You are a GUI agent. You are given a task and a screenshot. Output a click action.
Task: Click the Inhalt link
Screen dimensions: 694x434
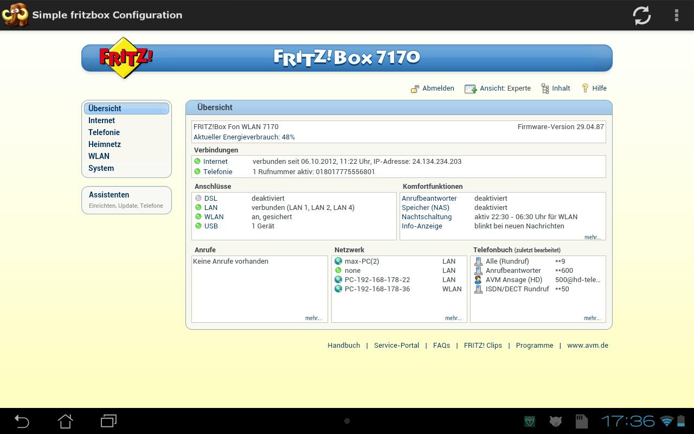pyautogui.click(x=561, y=88)
